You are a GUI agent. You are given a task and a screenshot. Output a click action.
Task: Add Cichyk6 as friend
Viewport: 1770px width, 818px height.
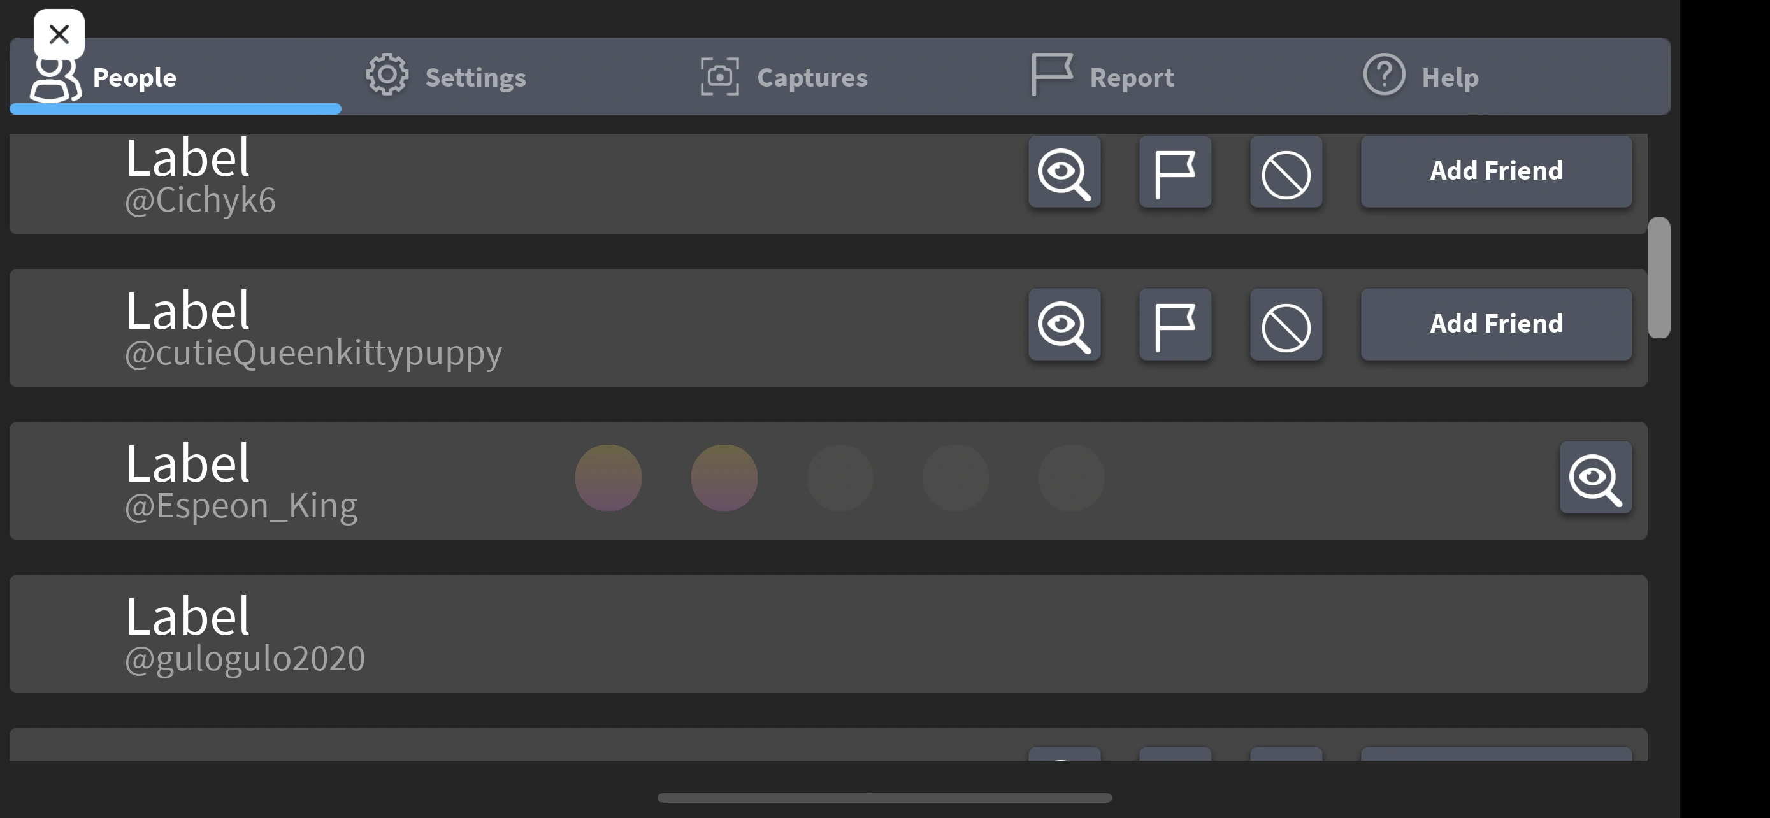(x=1496, y=171)
